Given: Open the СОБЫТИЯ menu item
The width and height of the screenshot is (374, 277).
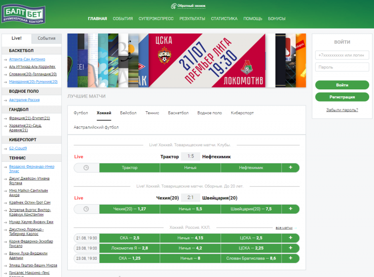Looking at the screenshot, I should 123,18.
